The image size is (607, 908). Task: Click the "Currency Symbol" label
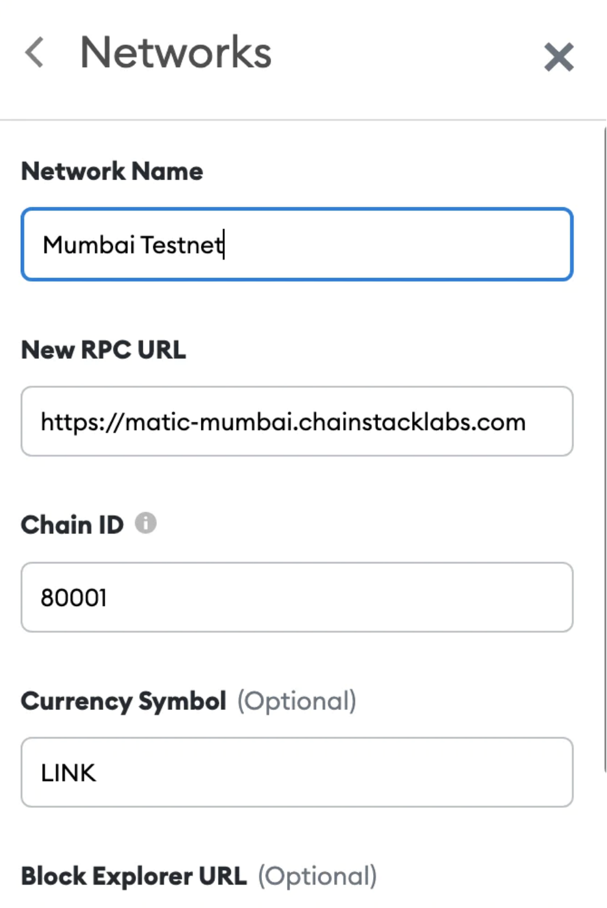(123, 701)
